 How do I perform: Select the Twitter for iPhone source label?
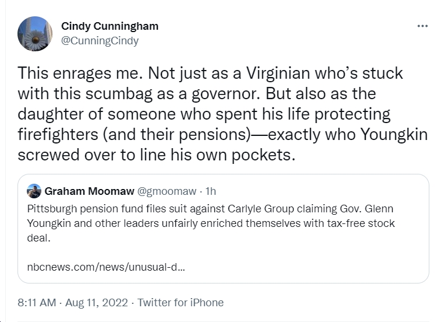coord(181,303)
